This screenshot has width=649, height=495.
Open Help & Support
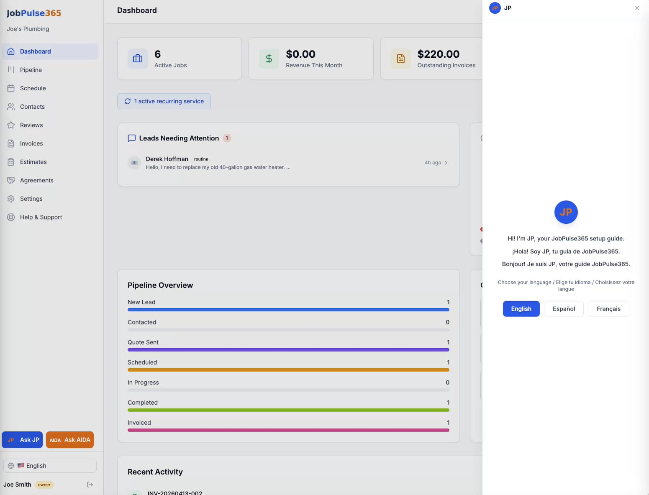point(50,217)
